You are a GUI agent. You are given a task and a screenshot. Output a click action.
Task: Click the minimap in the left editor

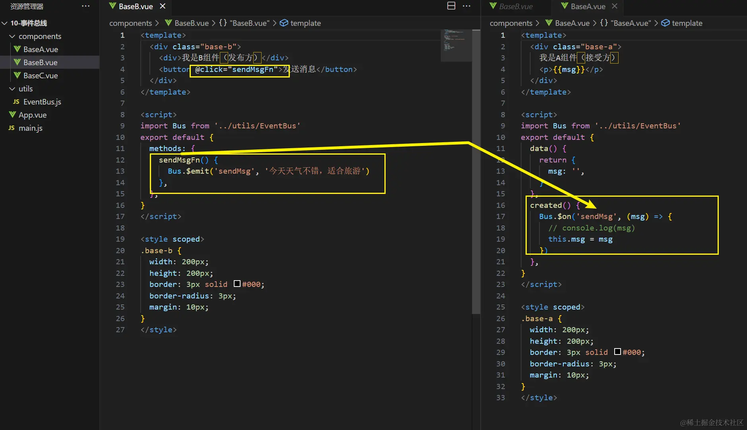click(x=456, y=45)
